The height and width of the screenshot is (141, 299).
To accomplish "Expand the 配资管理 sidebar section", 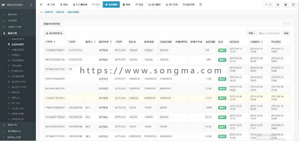I will click(18, 33).
